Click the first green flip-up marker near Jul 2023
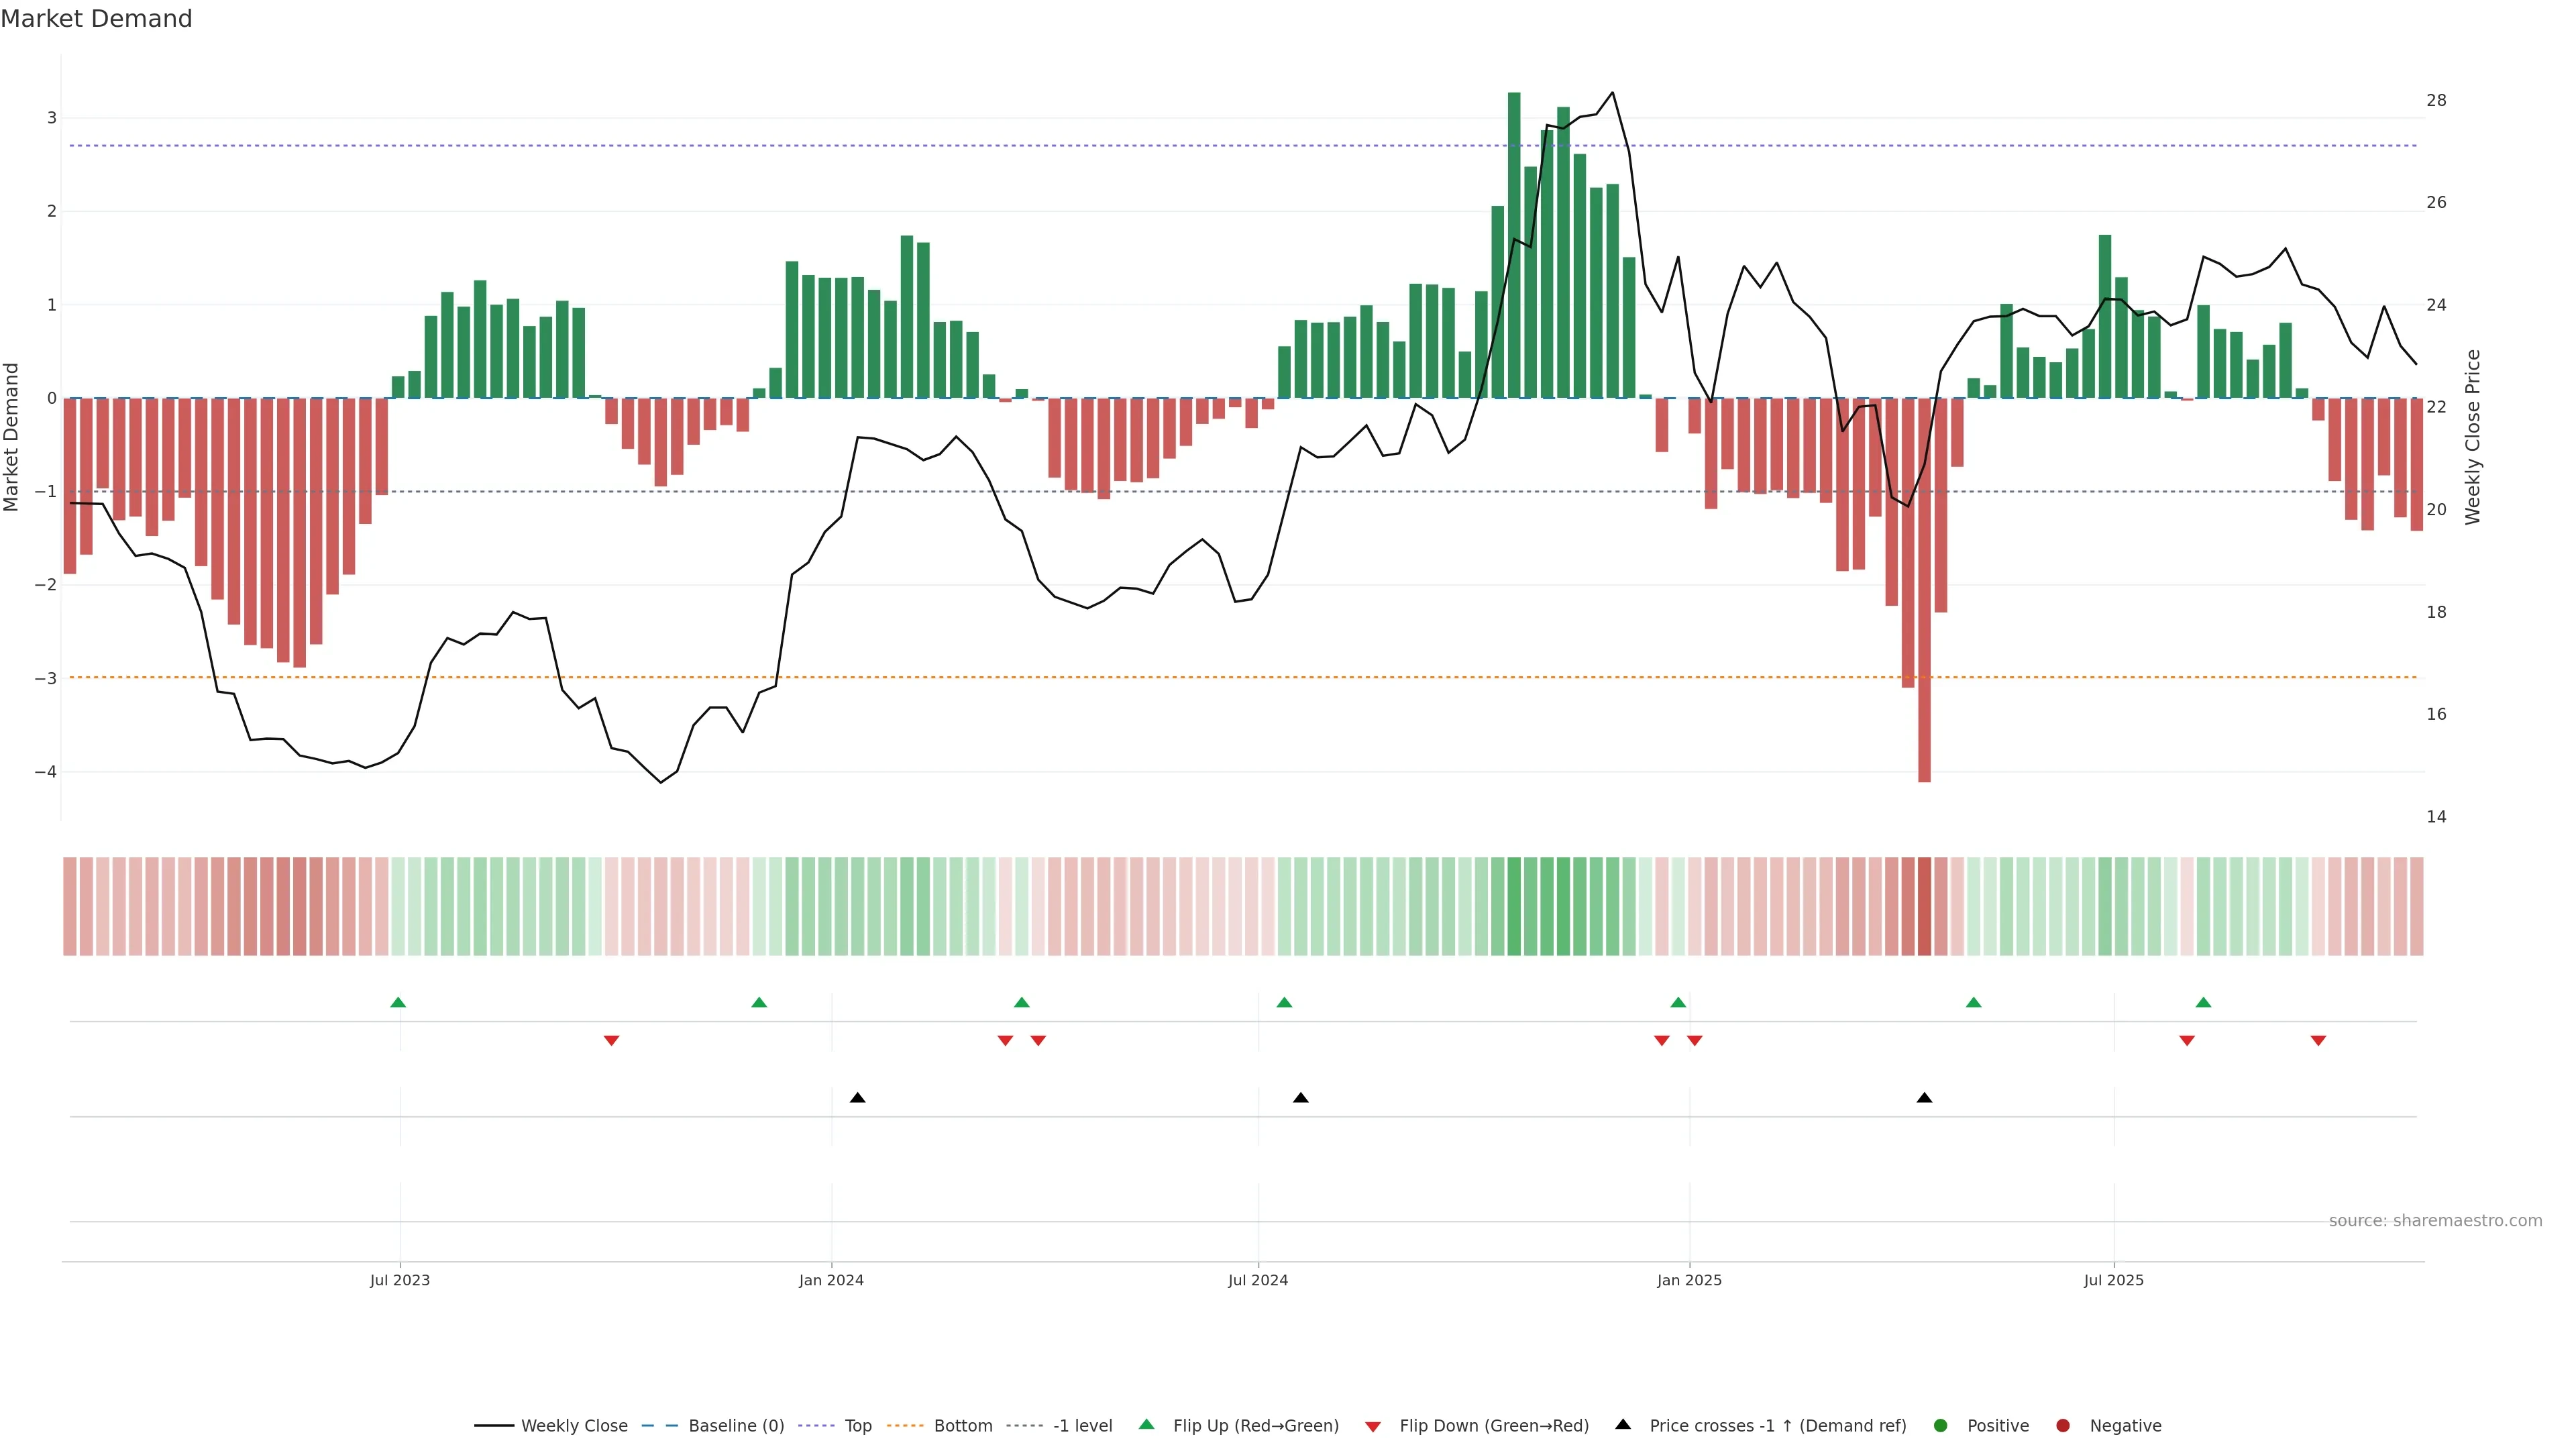2576x1449 pixels. click(x=398, y=1003)
